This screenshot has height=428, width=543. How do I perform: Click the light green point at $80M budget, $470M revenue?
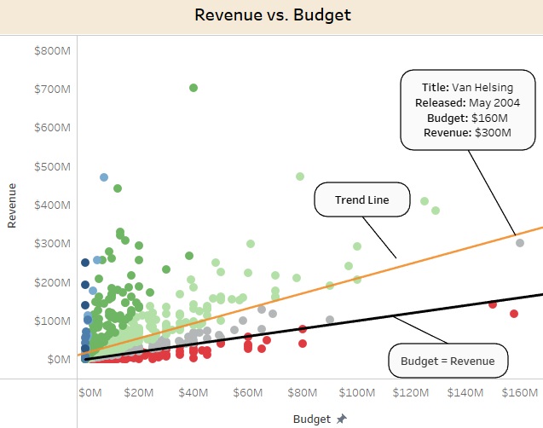(x=300, y=176)
